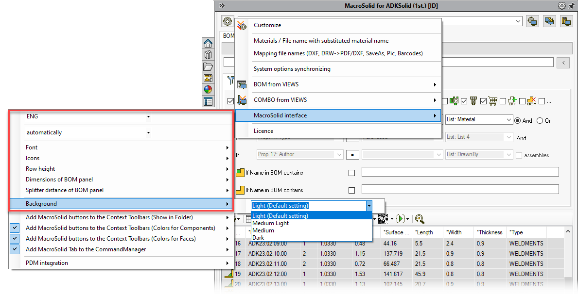This screenshot has width=578, height=294.
Task: Click the COMBO from VIEWS arrow icon
Action: click(242, 100)
